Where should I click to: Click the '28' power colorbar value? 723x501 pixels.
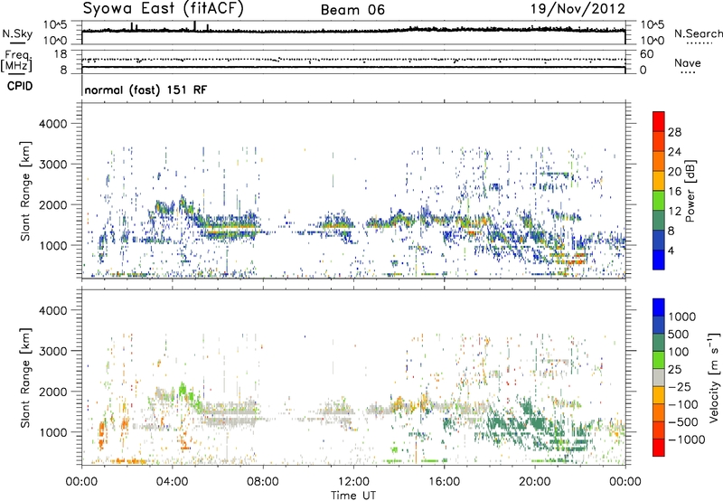coord(674,132)
